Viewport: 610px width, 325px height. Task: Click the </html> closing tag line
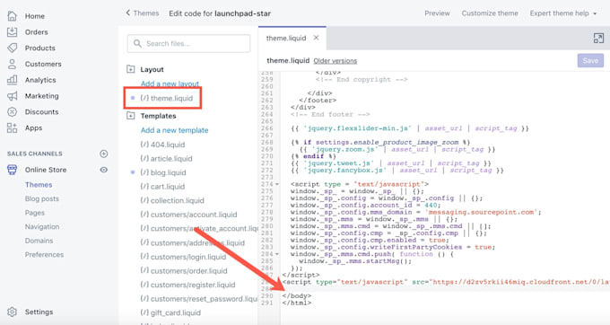pyautogui.click(x=297, y=303)
